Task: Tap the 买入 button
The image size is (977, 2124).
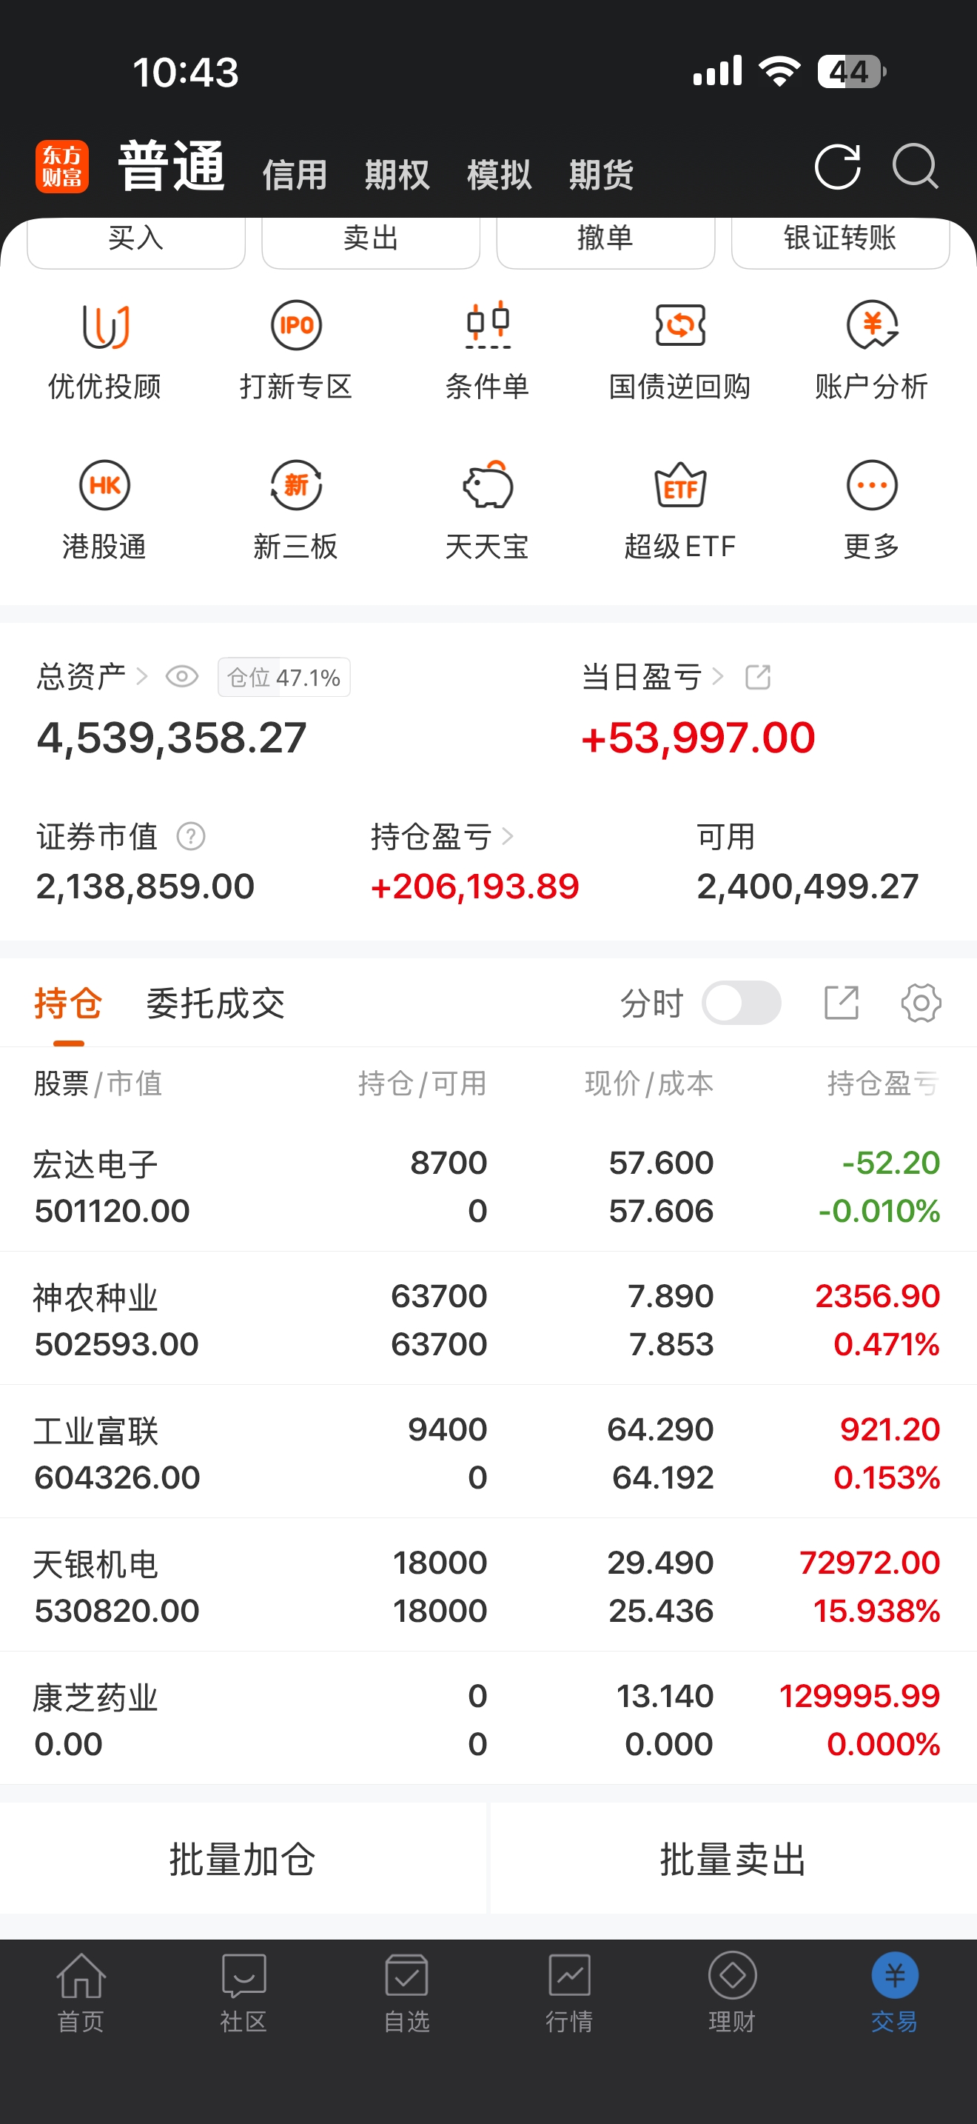Action: tap(136, 240)
